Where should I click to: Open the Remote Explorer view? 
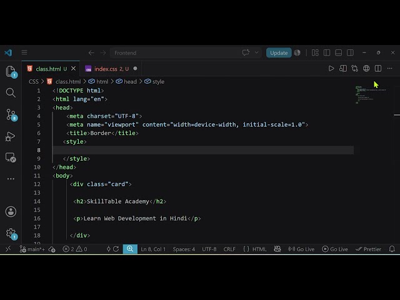click(x=11, y=157)
